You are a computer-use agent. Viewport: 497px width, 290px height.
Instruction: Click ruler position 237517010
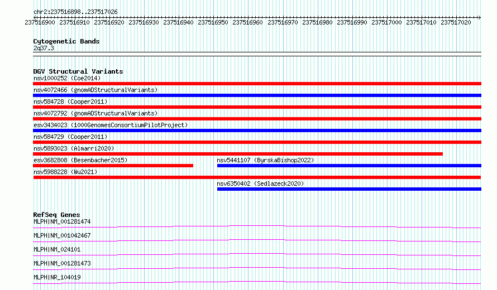tap(421, 22)
